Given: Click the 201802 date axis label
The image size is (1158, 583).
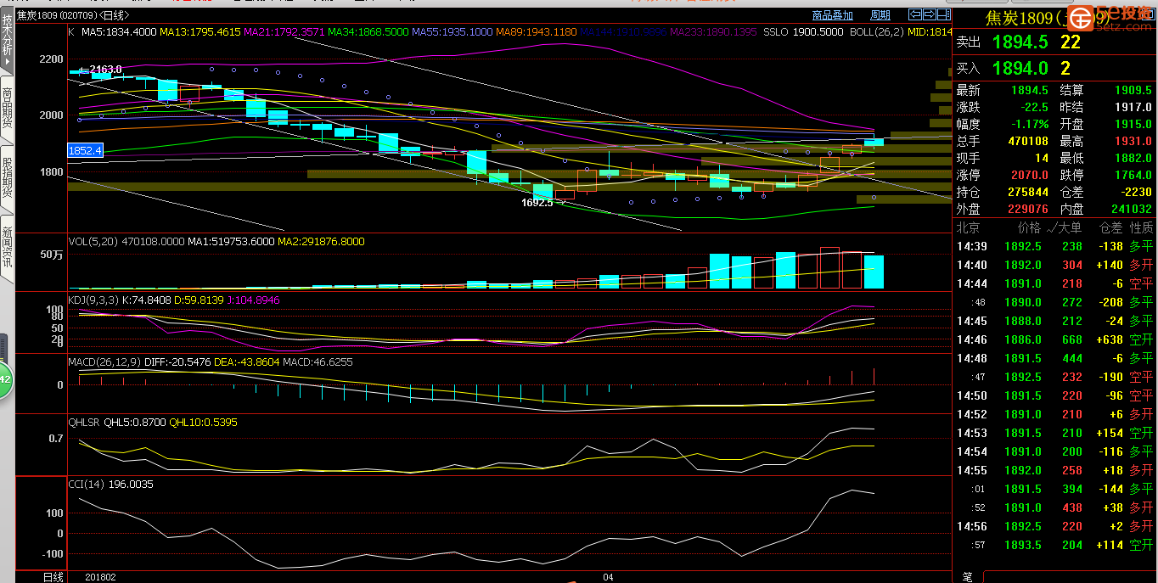Looking at the screenshot, I should coord(100,577).
